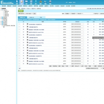Tick the checkbox for ID 59 row

(x=19, y=27)
